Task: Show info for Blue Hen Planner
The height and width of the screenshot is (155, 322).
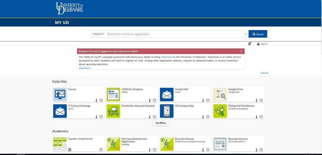Action: coord(203,150)
